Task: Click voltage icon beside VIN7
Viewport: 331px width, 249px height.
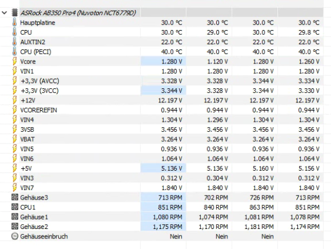Action: (x=14, y=187)
